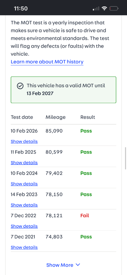Show details for 10 Feb 2024 test
The height and width of the screenshot is (275, 127).
click(24, 184)
